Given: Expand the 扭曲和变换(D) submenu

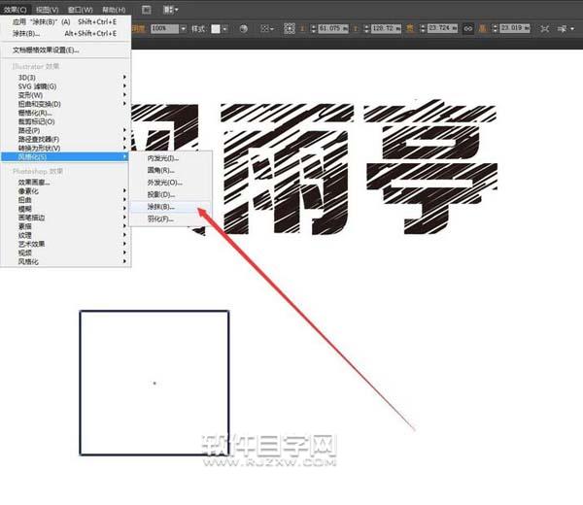Looking at the screenshot, I should [65, 104].
